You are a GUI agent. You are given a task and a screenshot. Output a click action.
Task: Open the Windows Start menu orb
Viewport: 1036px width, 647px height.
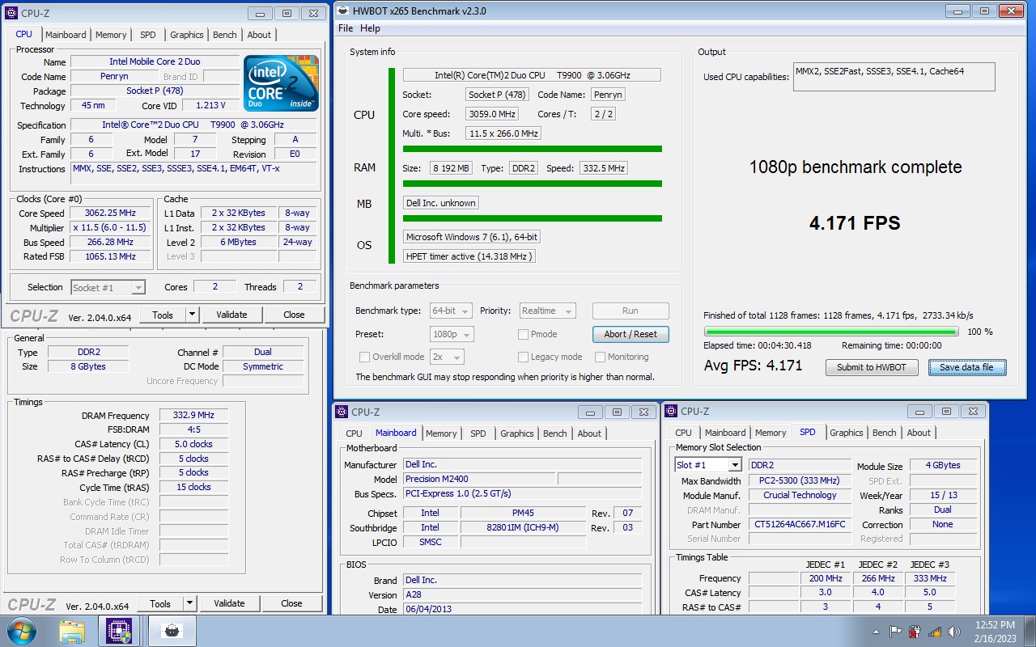[21, 631]
